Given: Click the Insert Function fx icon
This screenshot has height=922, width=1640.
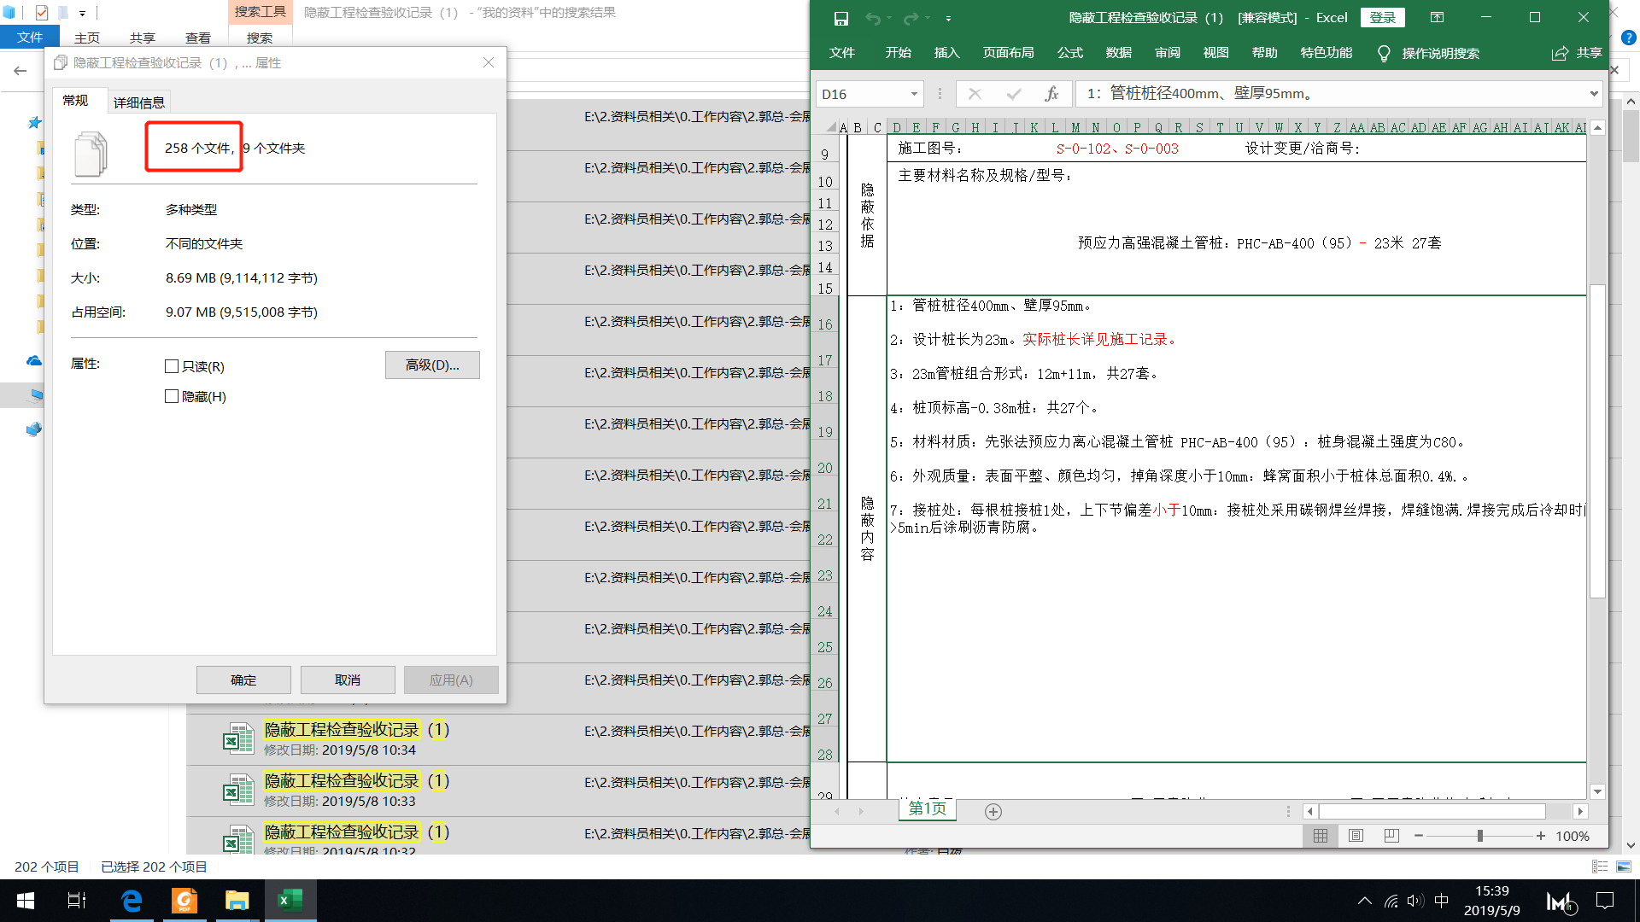Looking at the screenshot, I should (x=1051, y=94).
